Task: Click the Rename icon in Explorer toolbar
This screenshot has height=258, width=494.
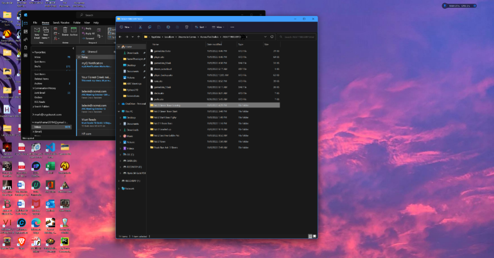Action: tap(168, 27)
